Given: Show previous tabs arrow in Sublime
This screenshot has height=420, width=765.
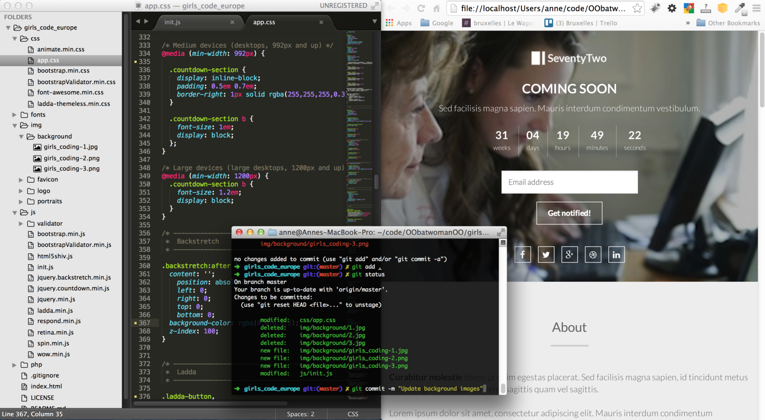Looking at the screenshot, I should [138, 21].
